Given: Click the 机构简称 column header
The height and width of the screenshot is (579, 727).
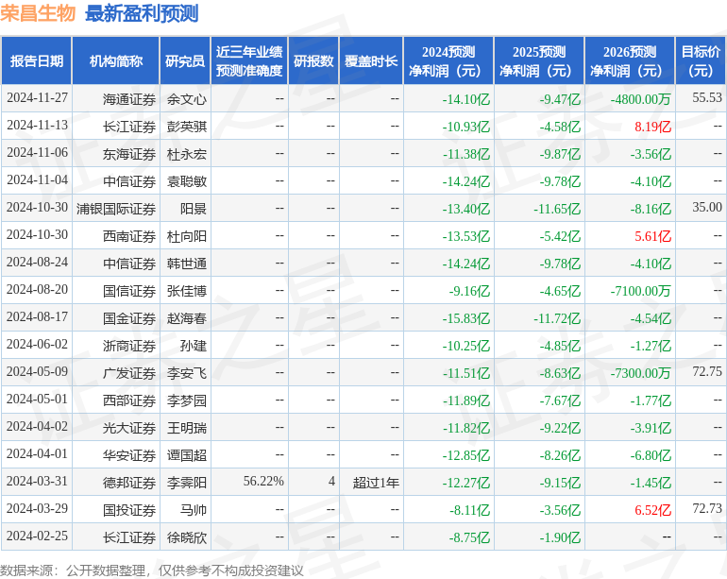Looking at the screenshot, I should click(x=116, y=60).
